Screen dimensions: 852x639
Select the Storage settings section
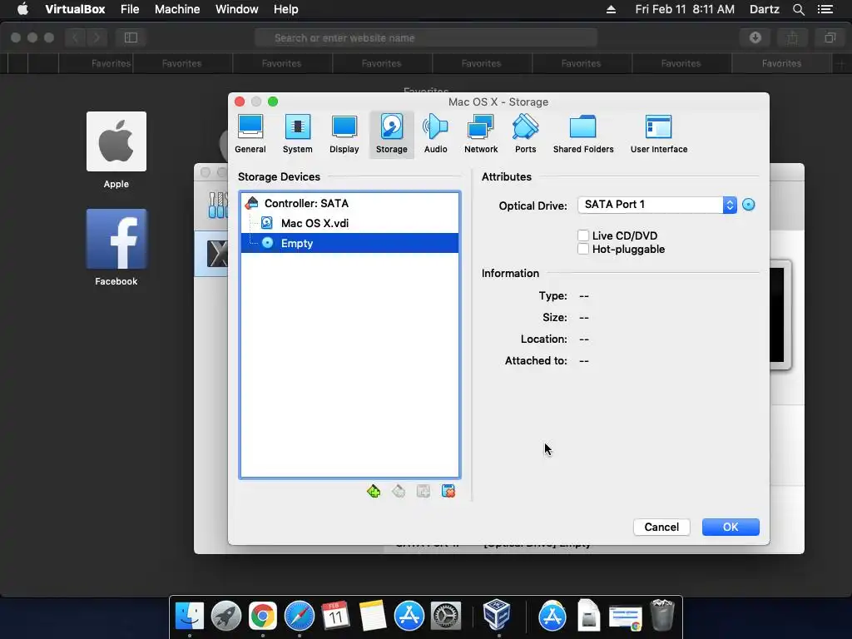pyautogui.click(x=391, y=134)
